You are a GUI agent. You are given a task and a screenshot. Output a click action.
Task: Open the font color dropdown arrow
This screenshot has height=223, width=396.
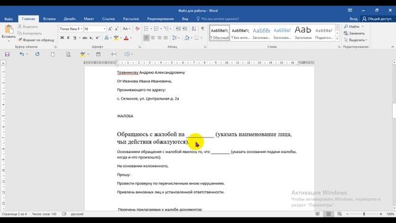tap(131, 38)
